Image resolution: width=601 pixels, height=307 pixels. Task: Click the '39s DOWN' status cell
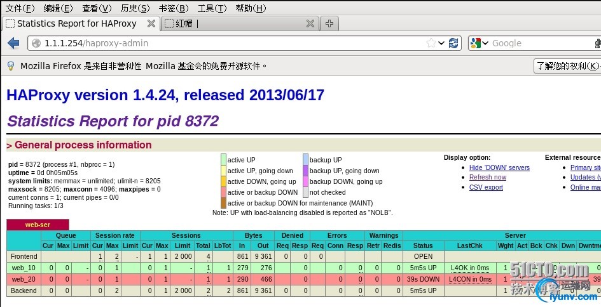click(423, 280)
